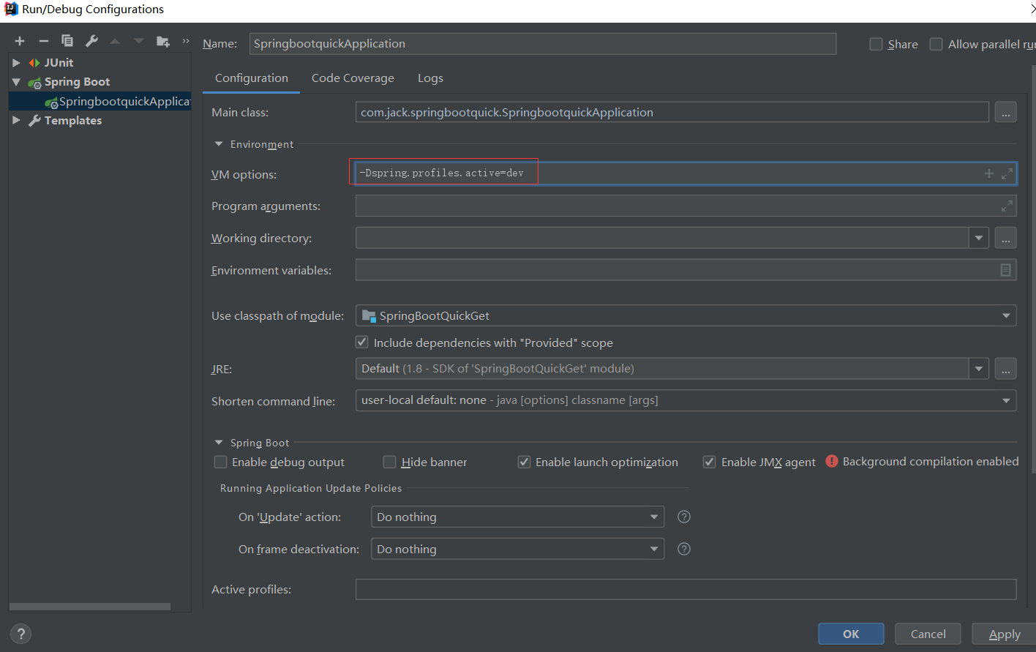The height and width of the screenshot is (652, 1036).
Task: Collapse the Spring Boot settings section
Action: (218, 443)
